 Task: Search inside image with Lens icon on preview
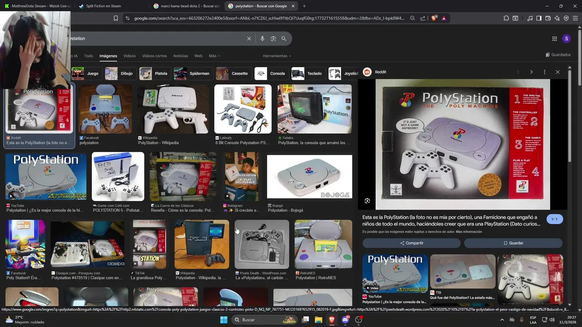(x=367, y=201)
